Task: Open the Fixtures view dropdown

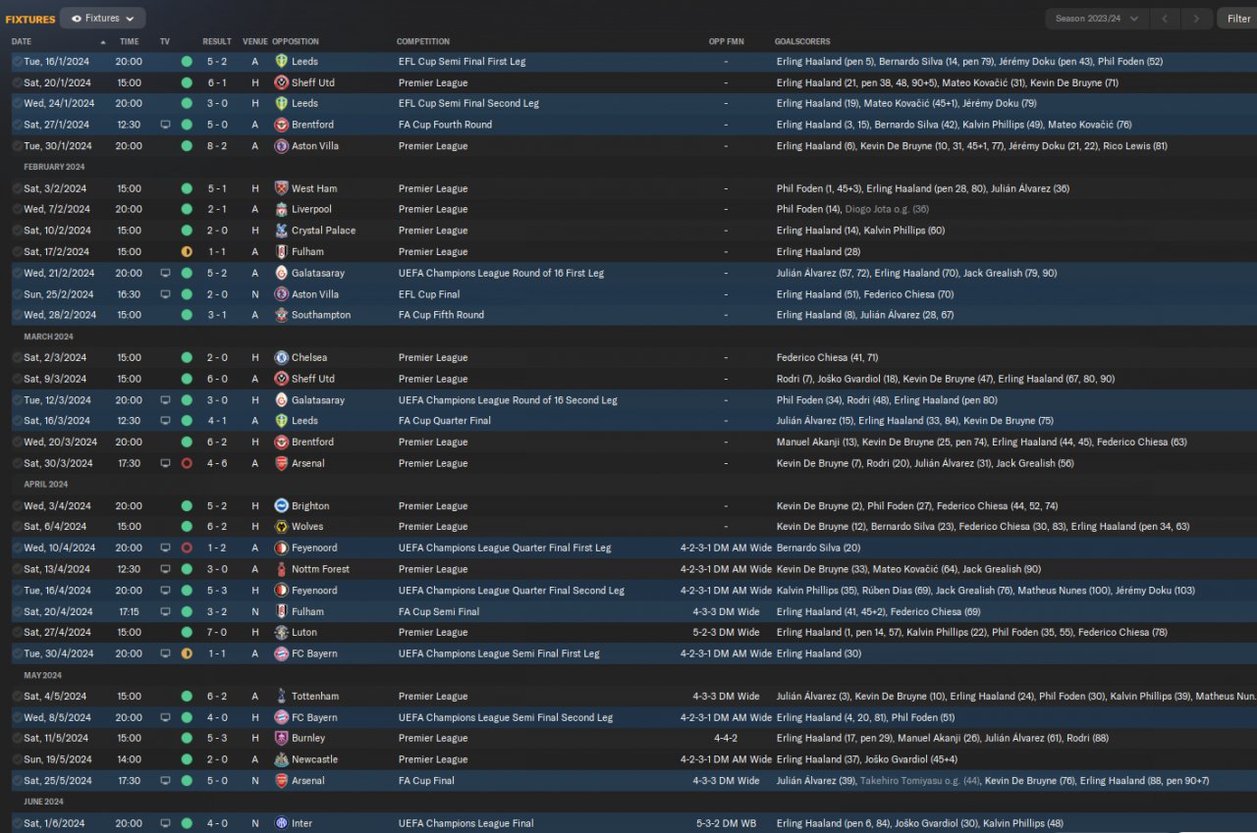Action: (103, 18)
